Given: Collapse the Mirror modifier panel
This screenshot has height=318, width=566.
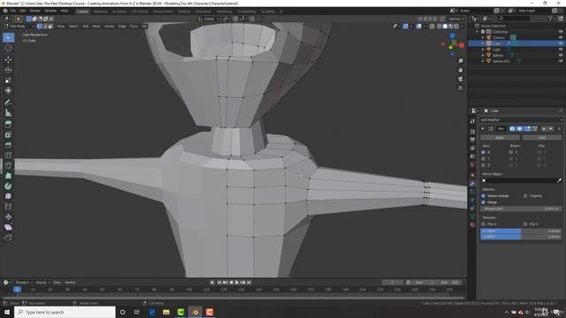Looking at the screenshot, I should coord(483,129).
